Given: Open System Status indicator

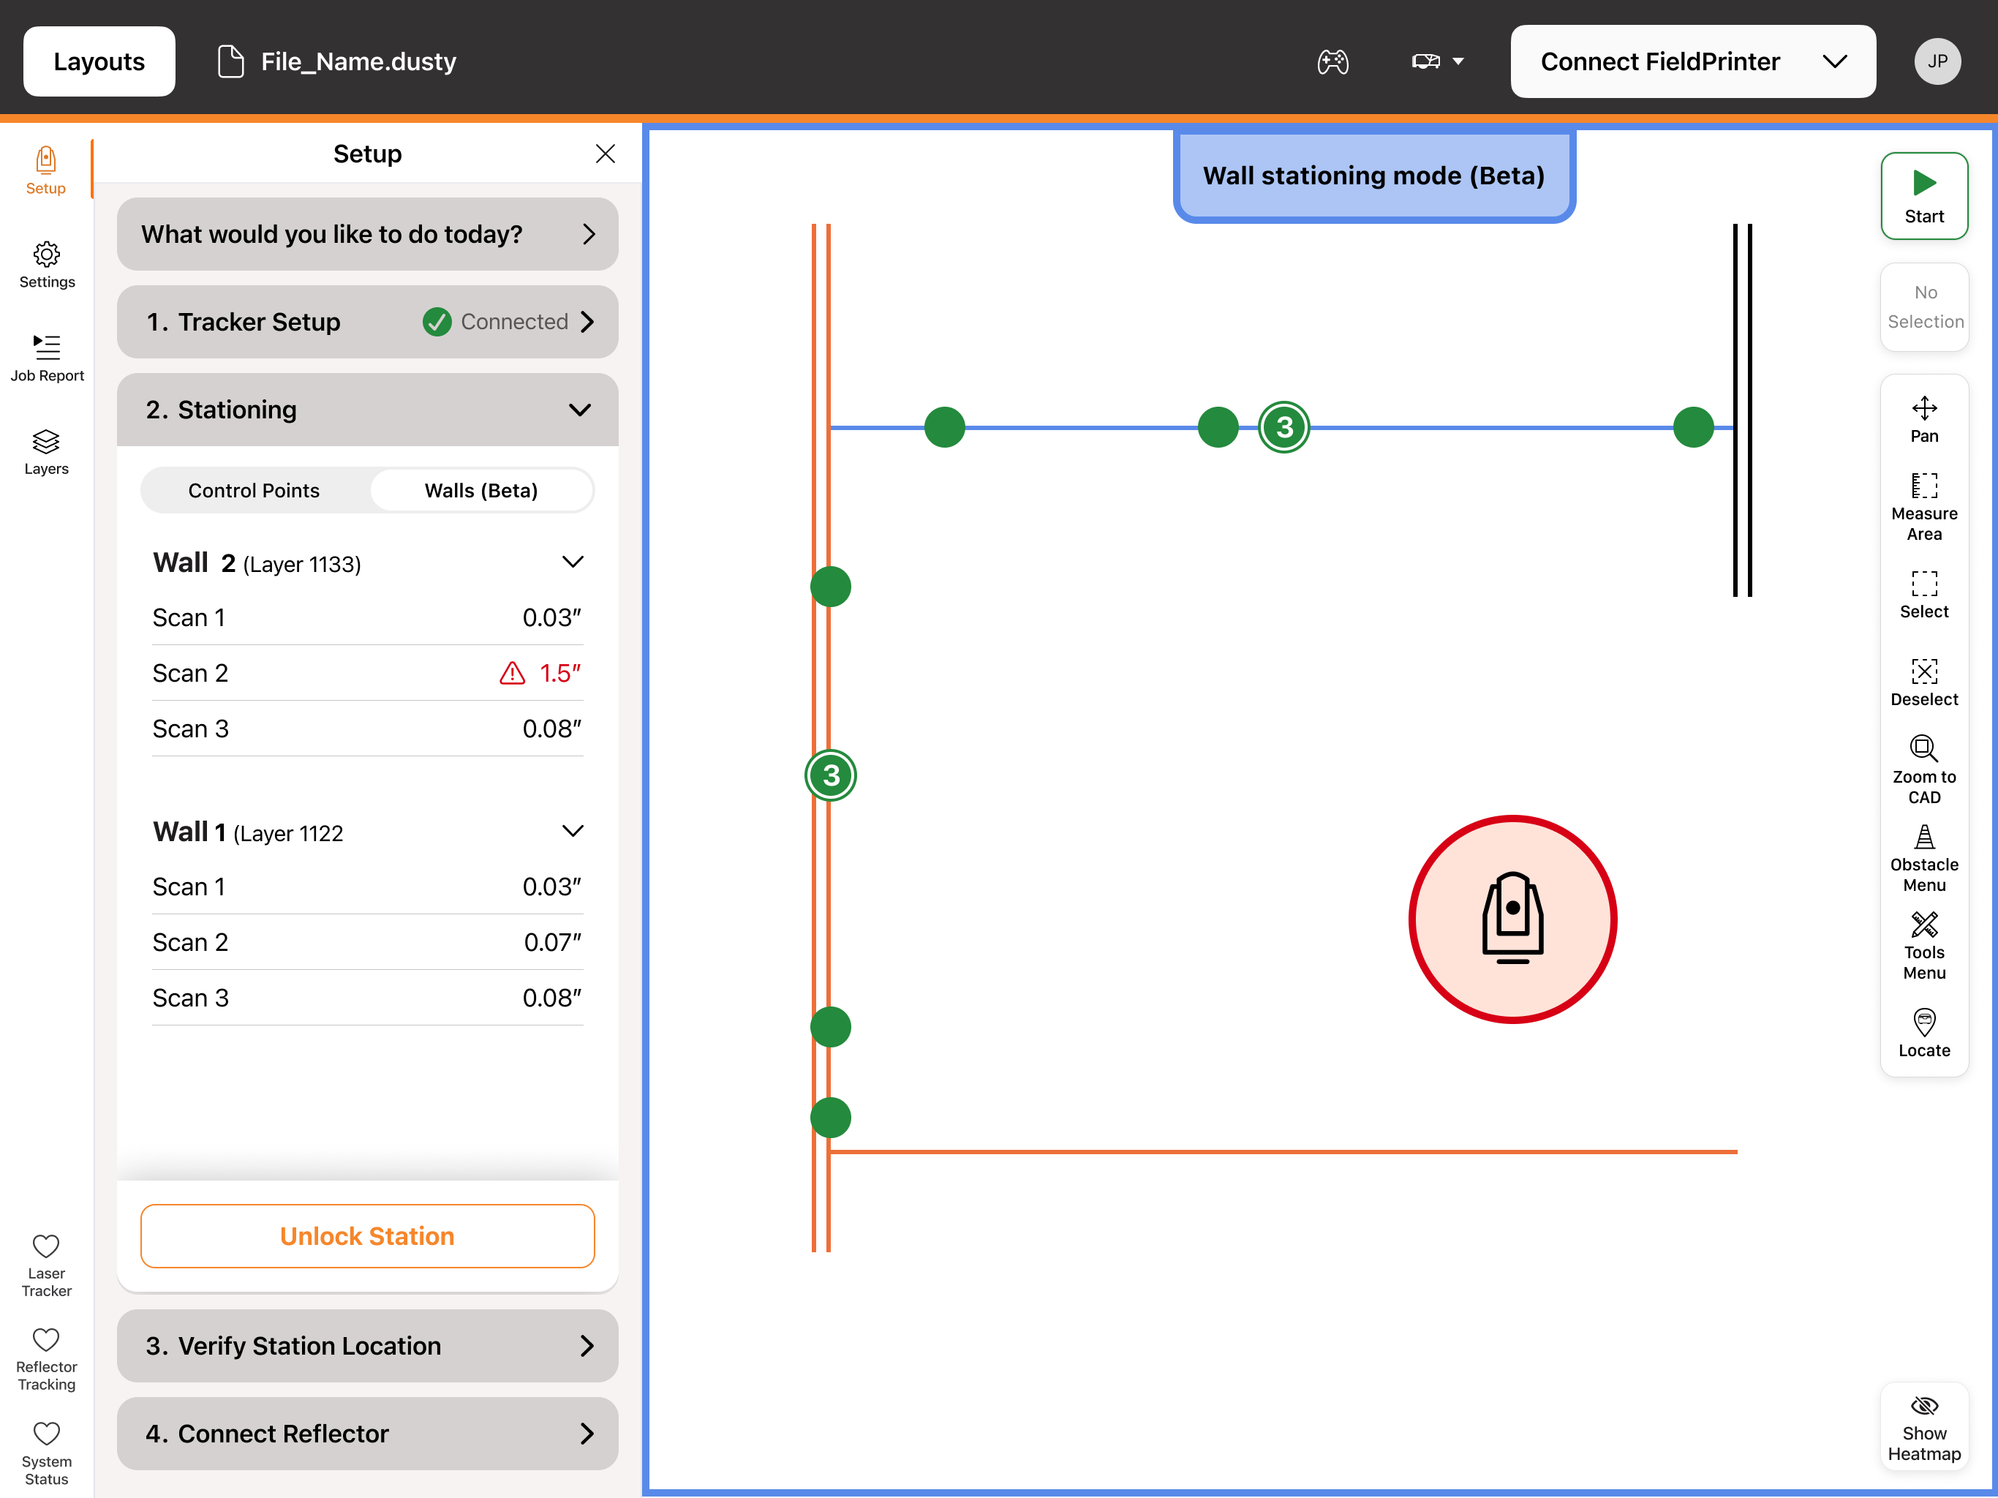Looking at the screenshot, I should click(x=46, y=1453).
